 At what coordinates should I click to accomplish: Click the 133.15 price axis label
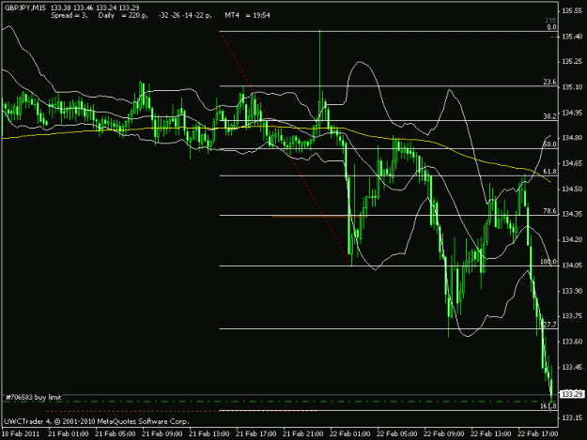(572, 417)
